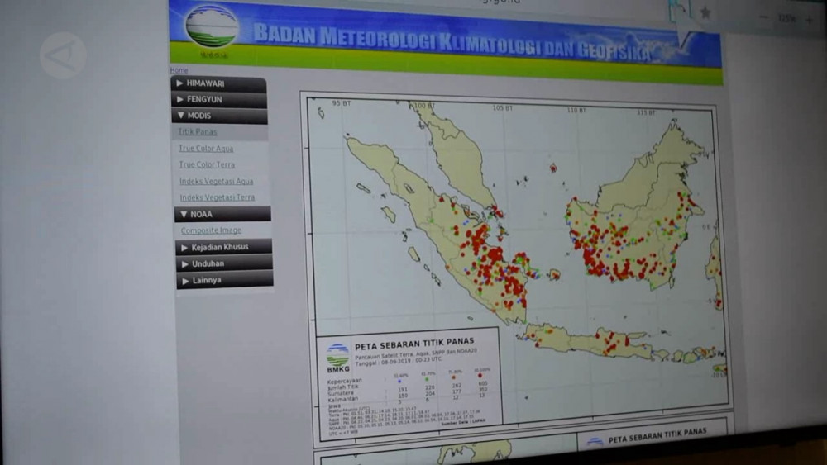
Task: Expand the HIMAWARI menu section
Action: 218,83
